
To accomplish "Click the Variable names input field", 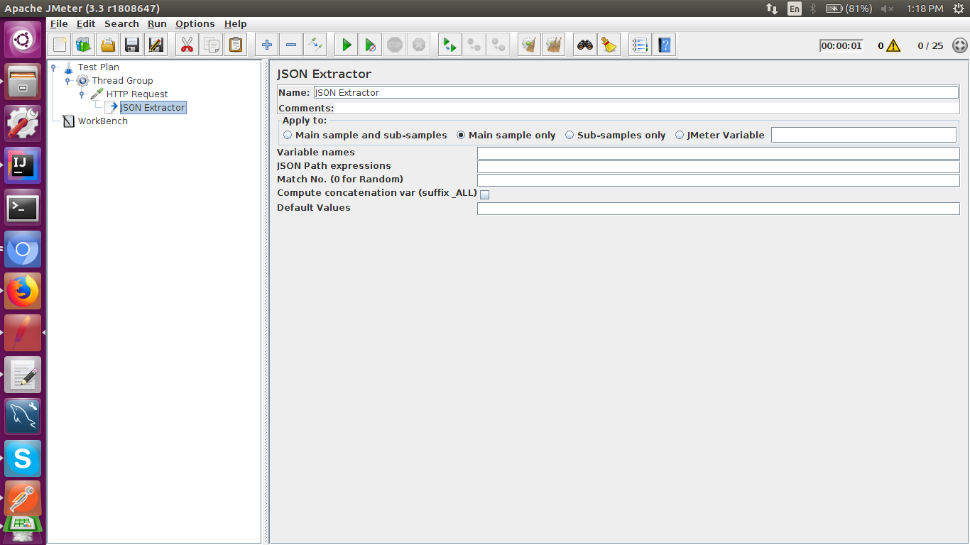I will point(718,153).
